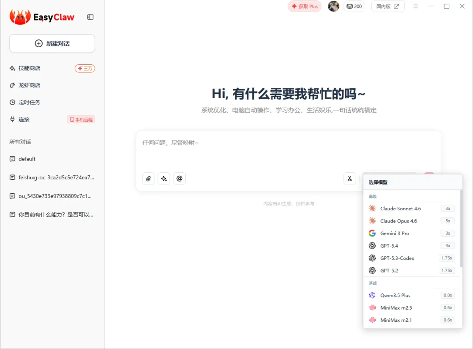473x349 pixels.
Task: Click the @ mention icon
Action: 180,178
